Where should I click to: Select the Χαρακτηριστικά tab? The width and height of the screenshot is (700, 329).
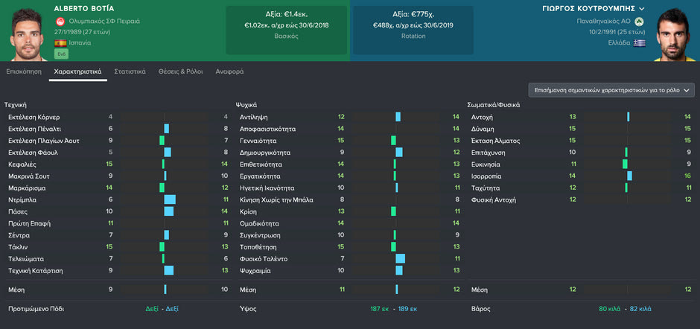(77, 71)
